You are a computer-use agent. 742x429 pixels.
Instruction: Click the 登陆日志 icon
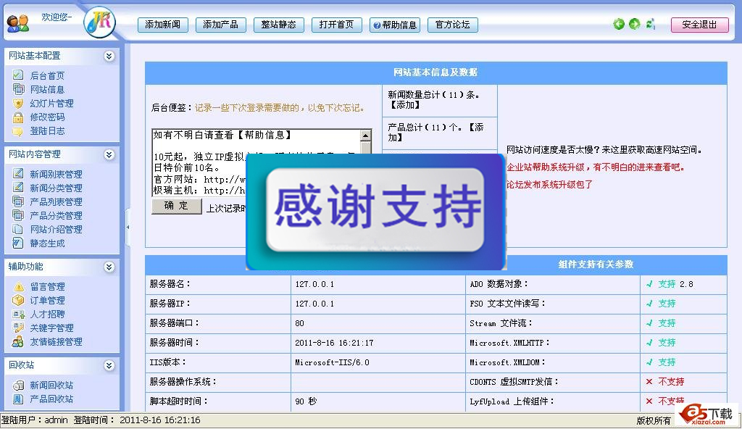[x=18, y=130]
